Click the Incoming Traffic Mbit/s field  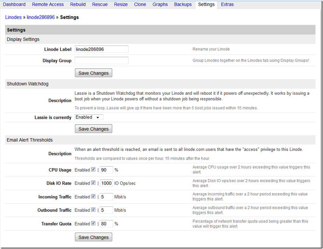[106, 197]
